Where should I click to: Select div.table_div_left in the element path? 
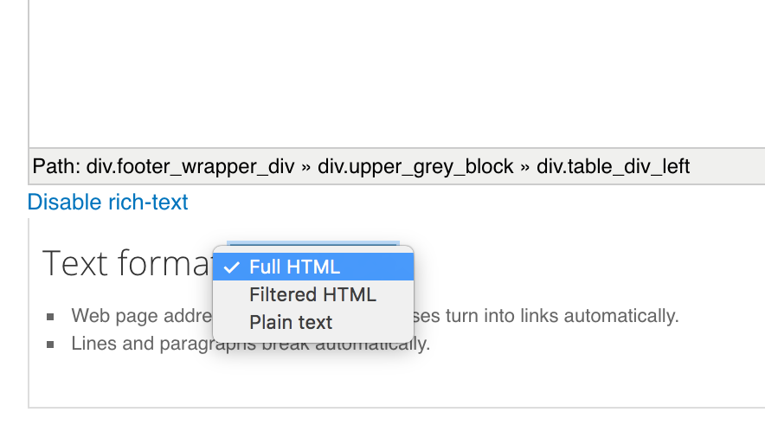614,167
